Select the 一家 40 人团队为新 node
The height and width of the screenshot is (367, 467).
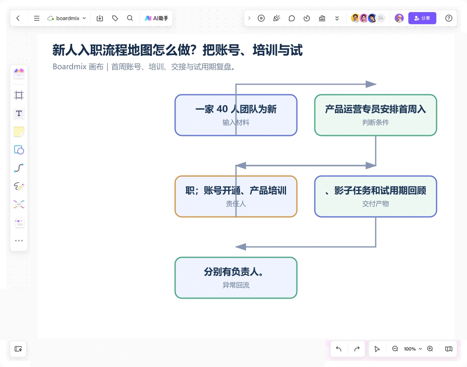(x=236, y=115)
